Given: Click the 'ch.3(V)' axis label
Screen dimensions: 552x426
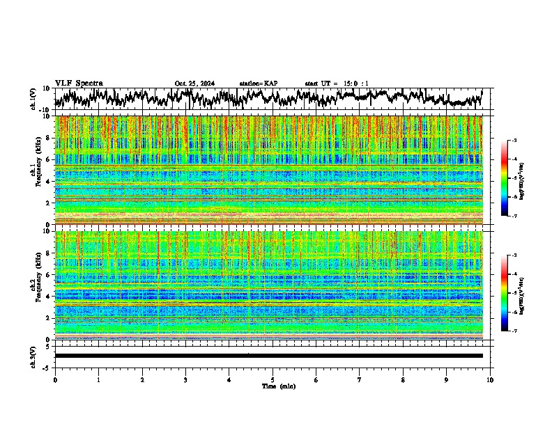Looking at the screenshot, I should point(33,357).
